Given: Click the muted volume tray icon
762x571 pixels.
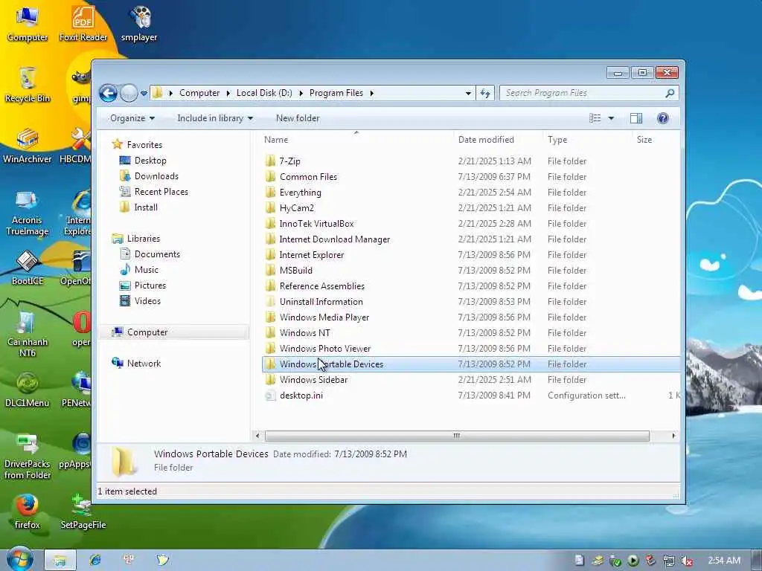Looking at the screenshot, I should 687,561.
